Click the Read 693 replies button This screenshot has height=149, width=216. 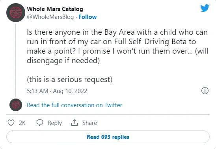point(108,137)
